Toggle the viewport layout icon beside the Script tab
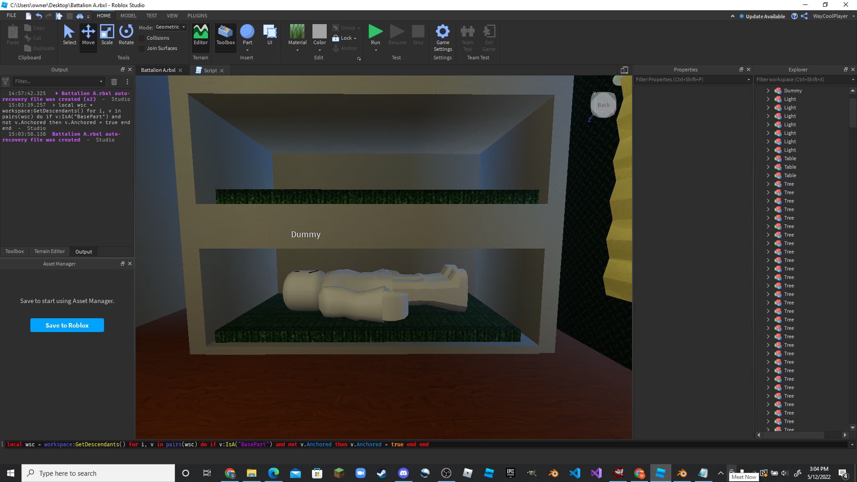Image resolution: width=857 pixels, height=482 pixels. point(624,70)
